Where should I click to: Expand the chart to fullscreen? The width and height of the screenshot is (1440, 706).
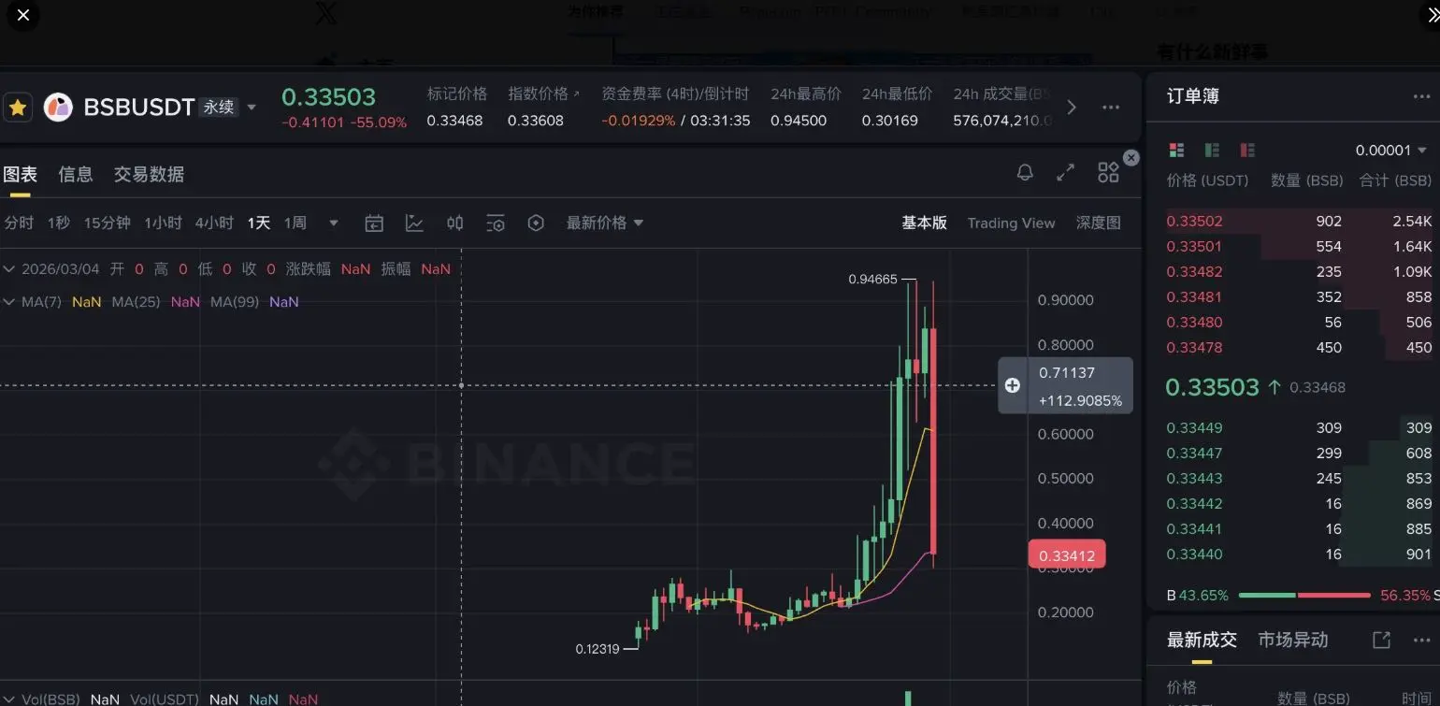pyautogui.click(x=1065, y=172)
